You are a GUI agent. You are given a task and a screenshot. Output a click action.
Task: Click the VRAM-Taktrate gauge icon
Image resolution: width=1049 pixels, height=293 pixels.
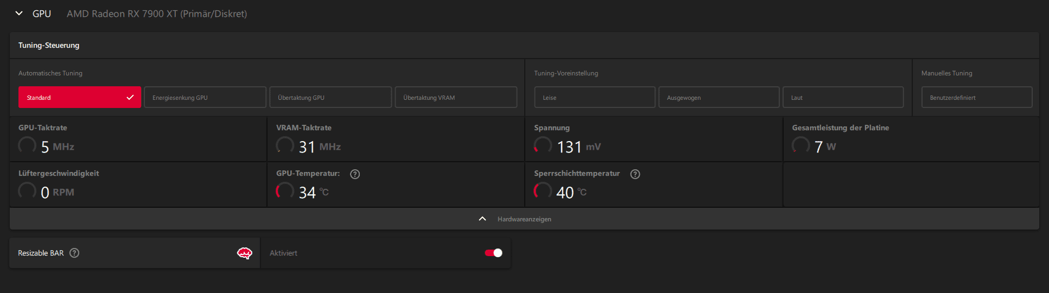click(x=285, y=145)
